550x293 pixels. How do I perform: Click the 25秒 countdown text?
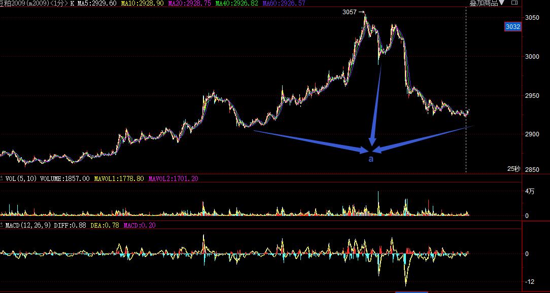(514, 169)
